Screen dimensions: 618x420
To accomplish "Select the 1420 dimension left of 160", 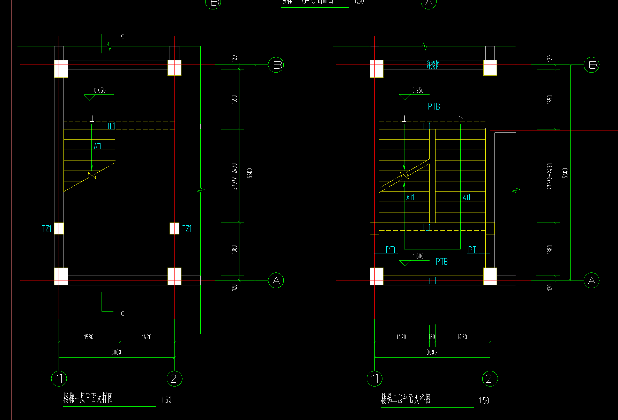I will [x=401, y=337].
